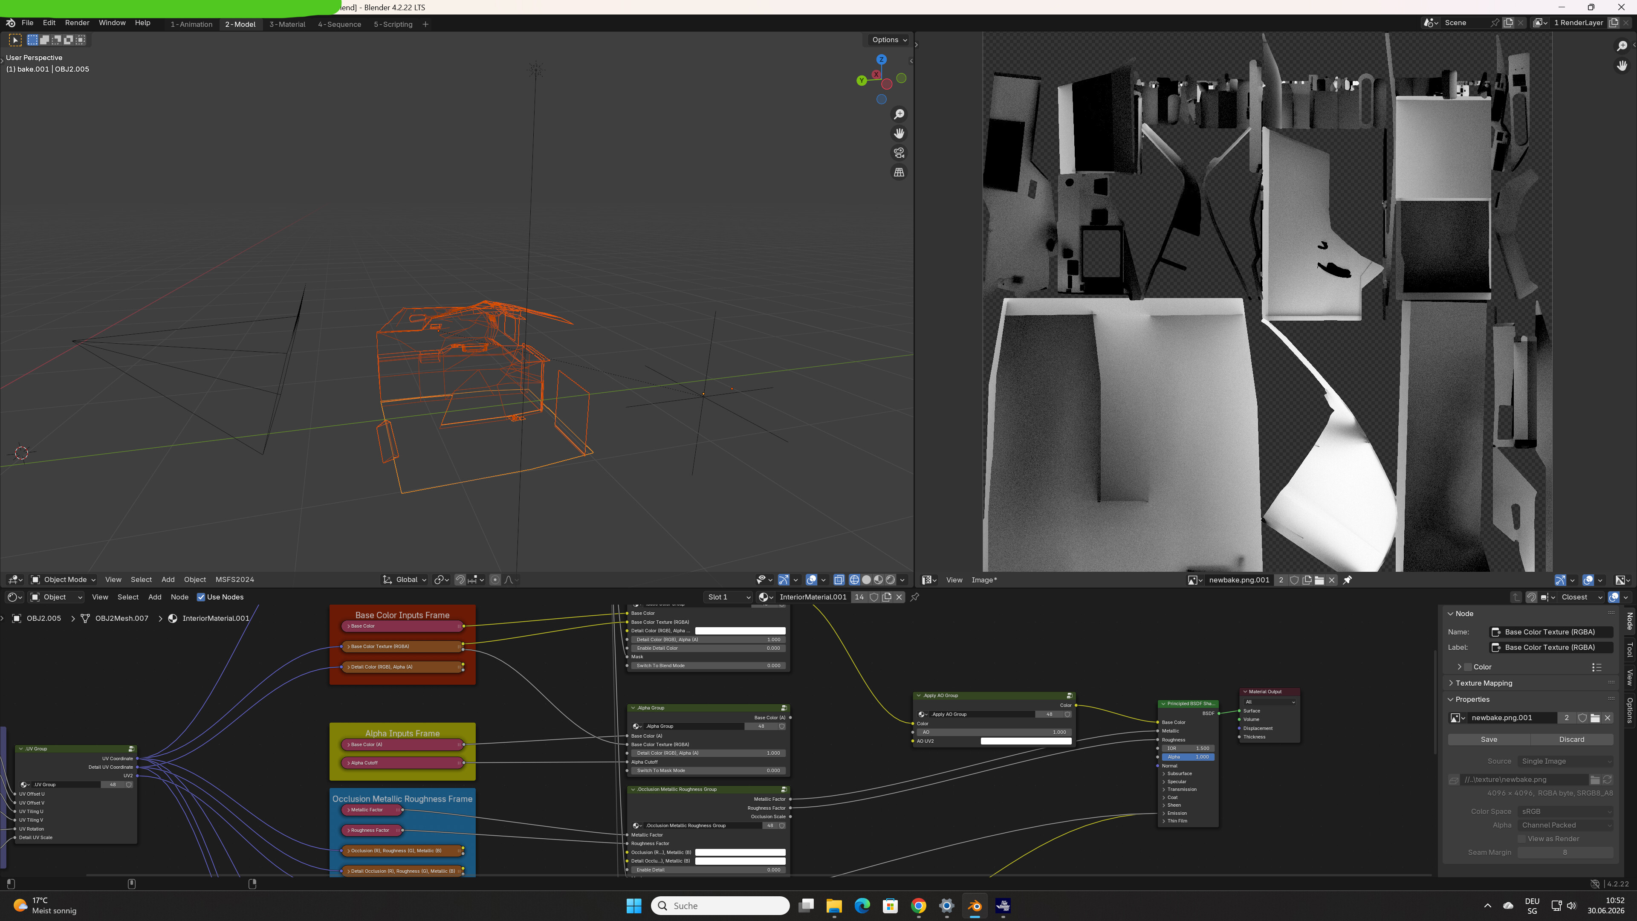Toggle Use Nodes checkbox
This screenshot has height=921, width=1637.
coord(201,597)
